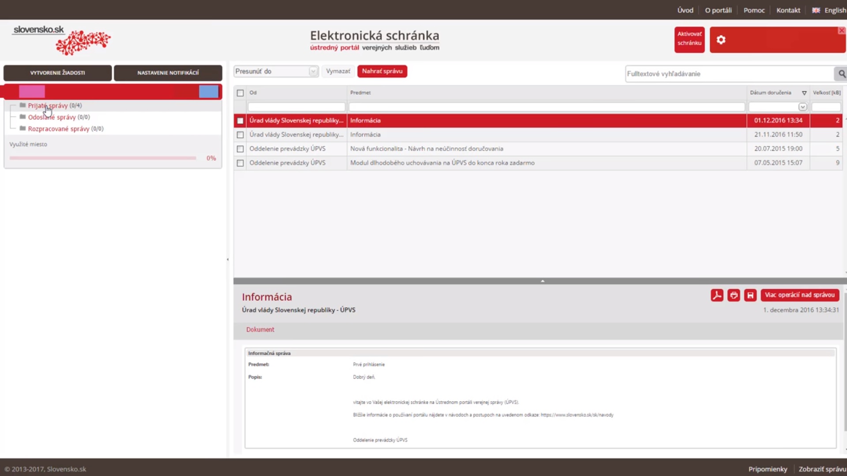
Task: Focus the Predmet column filter field
Action: point(547,107)
